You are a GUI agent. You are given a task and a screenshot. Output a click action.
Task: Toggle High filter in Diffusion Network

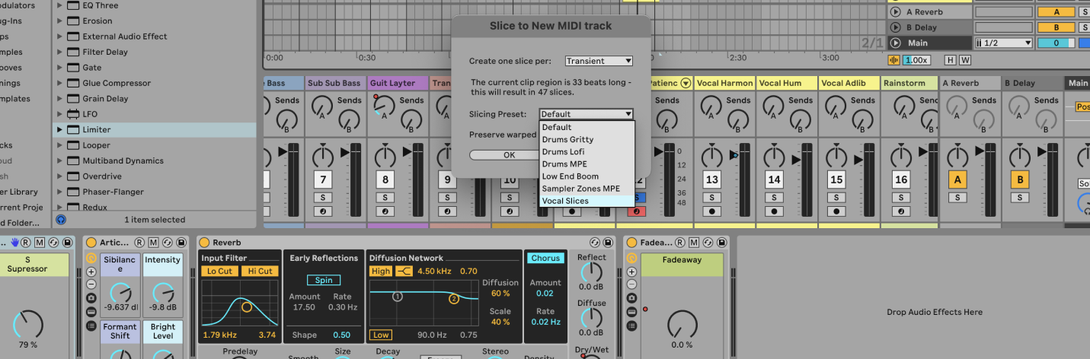coord(381,272)
